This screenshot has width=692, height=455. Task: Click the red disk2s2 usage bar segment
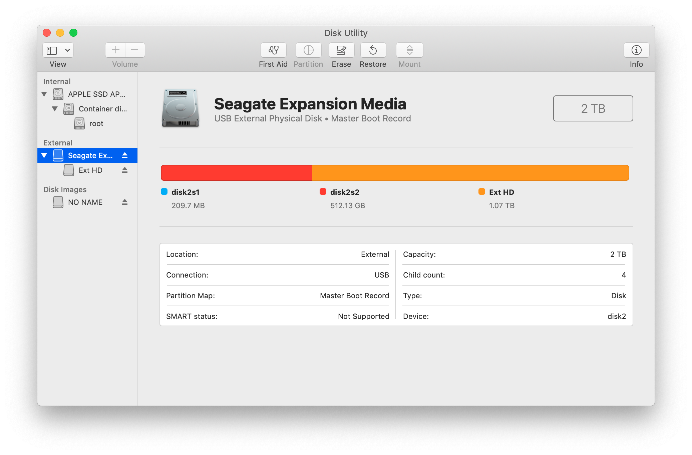237,173
